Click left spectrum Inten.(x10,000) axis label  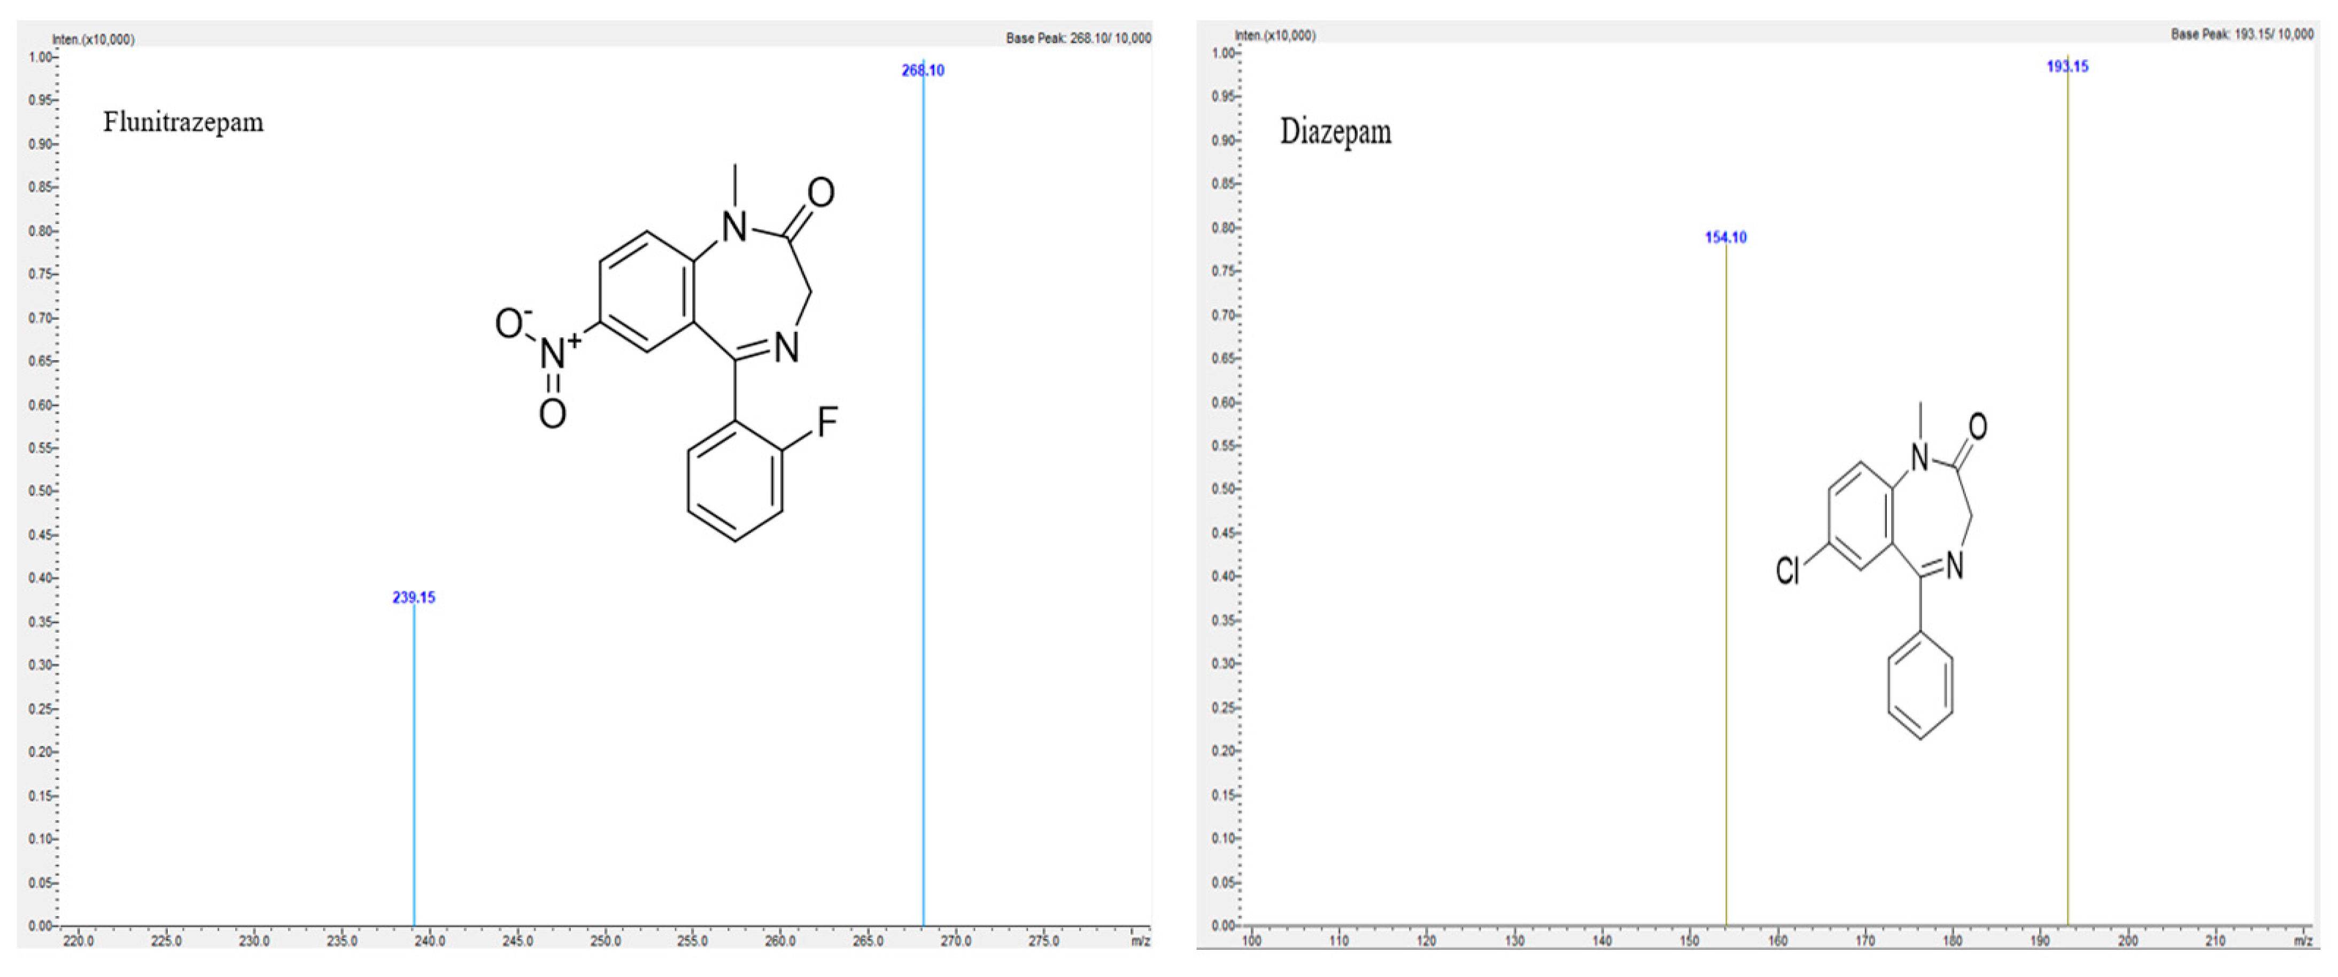click(x=92, y=39)
